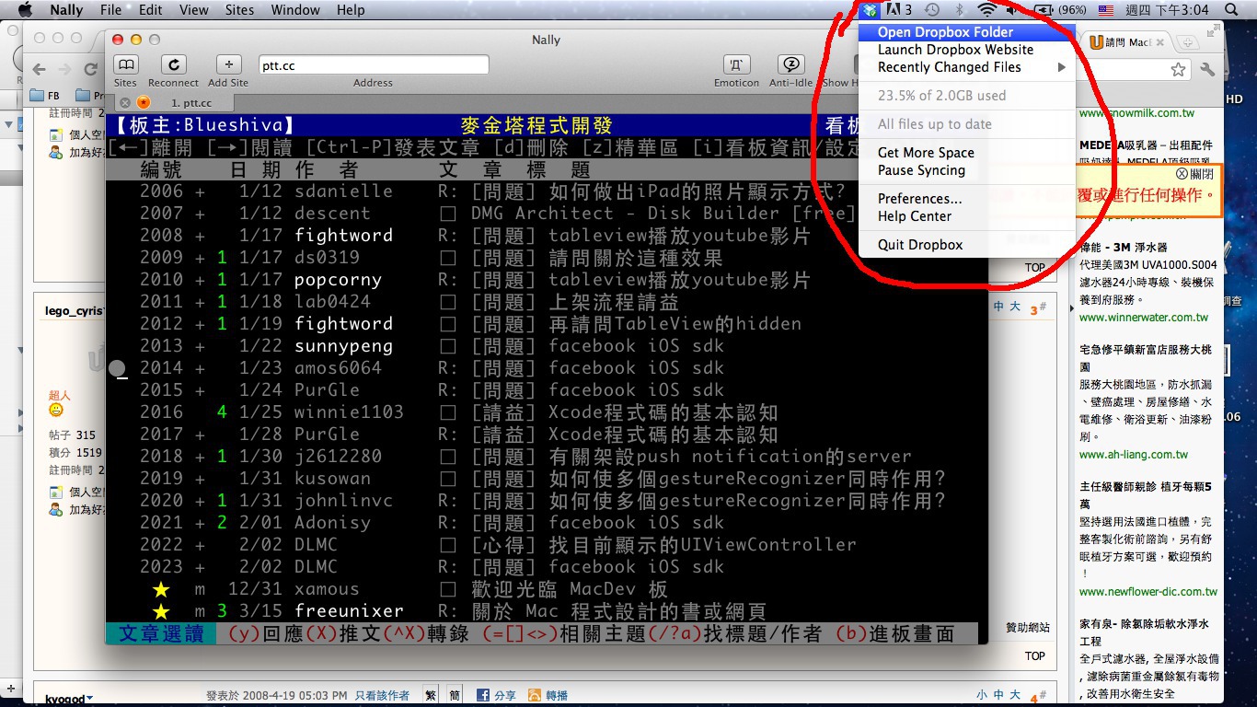Open the Help menu
The image size is (1257, 707).
click(x=351, y=10)
